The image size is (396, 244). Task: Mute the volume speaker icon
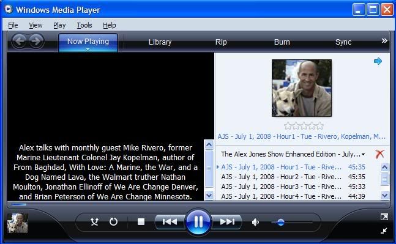(255, 223)
